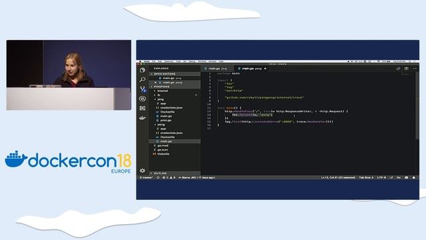Open the Debug menu
This screenshot has height=240, width=426.
pyautogui.click(x=192, y=61)
